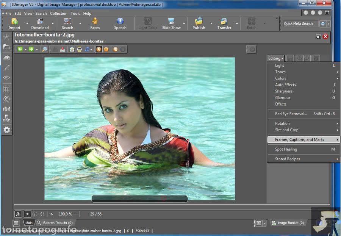The width and height of the screenshot is (341, 236).
Task: Expand the Publish dropdown arrow
Action: point(211,23)
